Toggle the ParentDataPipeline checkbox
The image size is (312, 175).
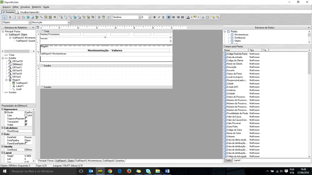pos(26,143)
